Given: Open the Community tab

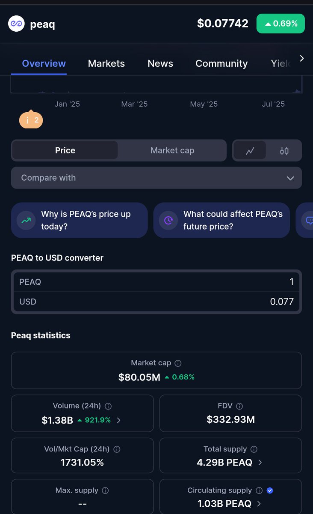Looking at the screenshot, I should point(221,63).
